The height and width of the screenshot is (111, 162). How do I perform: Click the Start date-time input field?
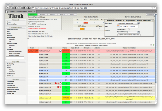[x=129, y=26]
